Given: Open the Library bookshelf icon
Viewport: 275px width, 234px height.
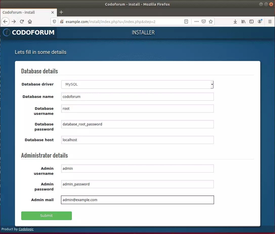Looking at the screenshot, I should click(x=243, y=22).
